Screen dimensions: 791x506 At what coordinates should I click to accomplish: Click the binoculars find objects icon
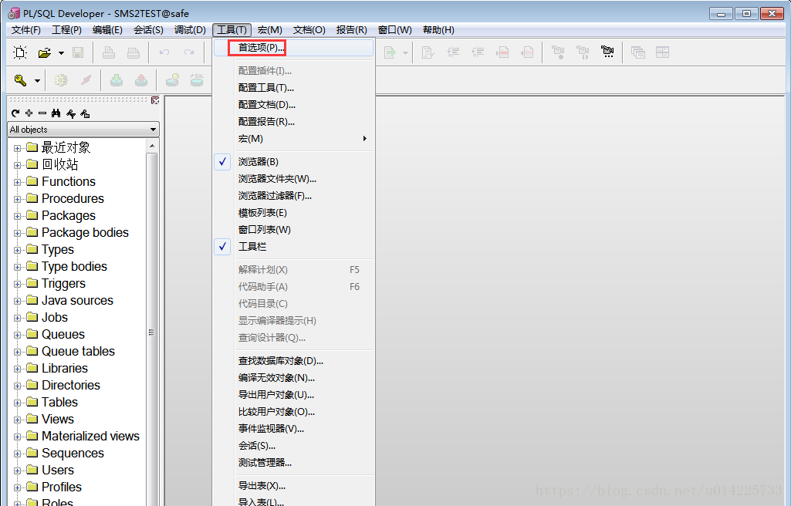[x=56, y=113]
